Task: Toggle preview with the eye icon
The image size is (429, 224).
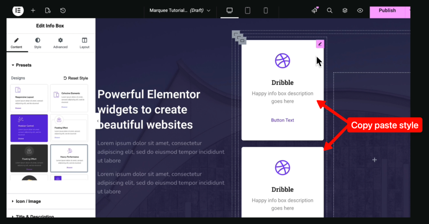Action: 360,10
